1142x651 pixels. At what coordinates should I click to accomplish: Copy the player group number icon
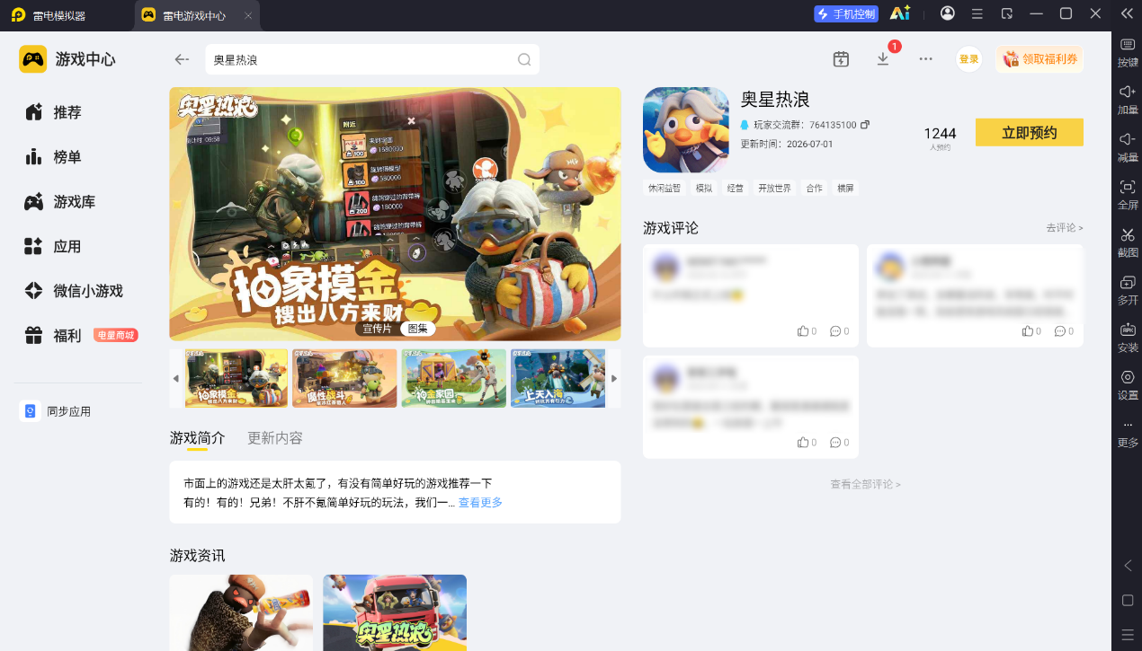(865, 125)
